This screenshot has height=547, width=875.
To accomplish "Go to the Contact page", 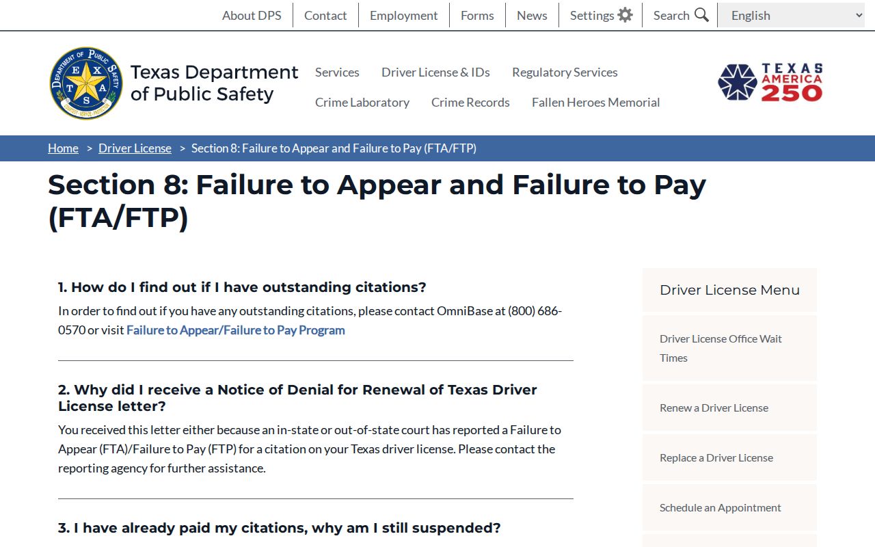I will coord(325,15).
